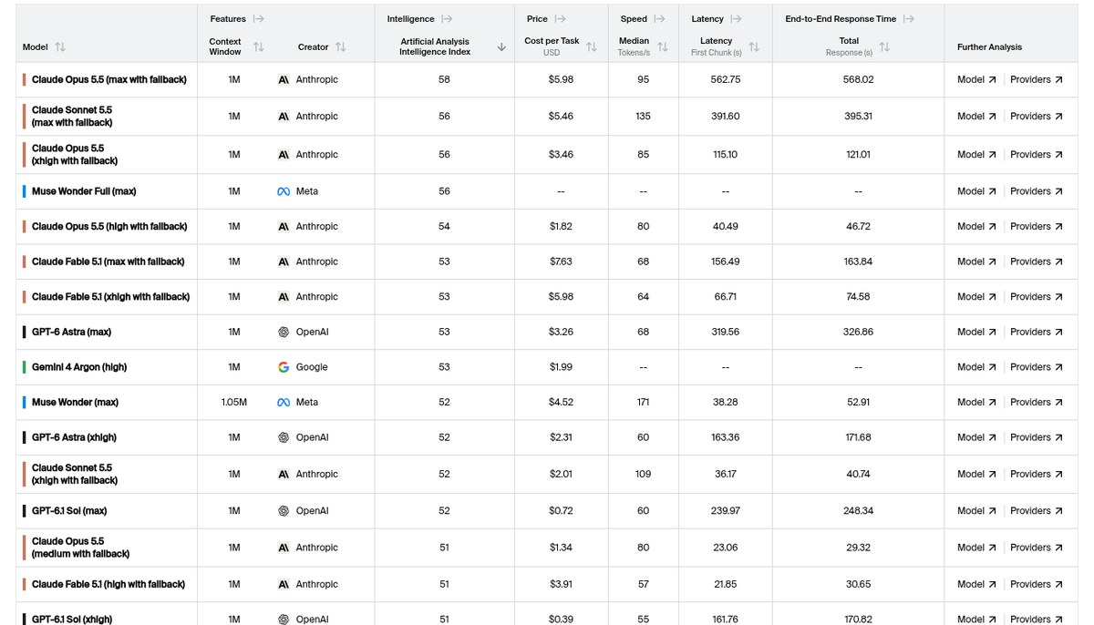Click the Meta logo in the Muse Wonder Full (max) row
Screen dimensions: 1094x625
284,191
